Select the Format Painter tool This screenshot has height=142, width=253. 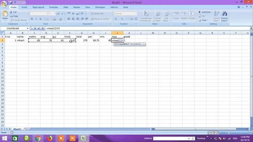(19, 20)
